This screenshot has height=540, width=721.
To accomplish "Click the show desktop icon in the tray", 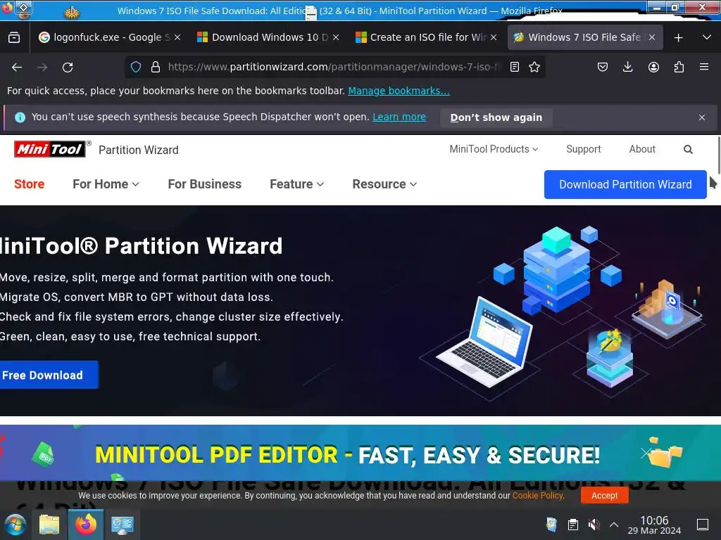I will pos(703,525).
